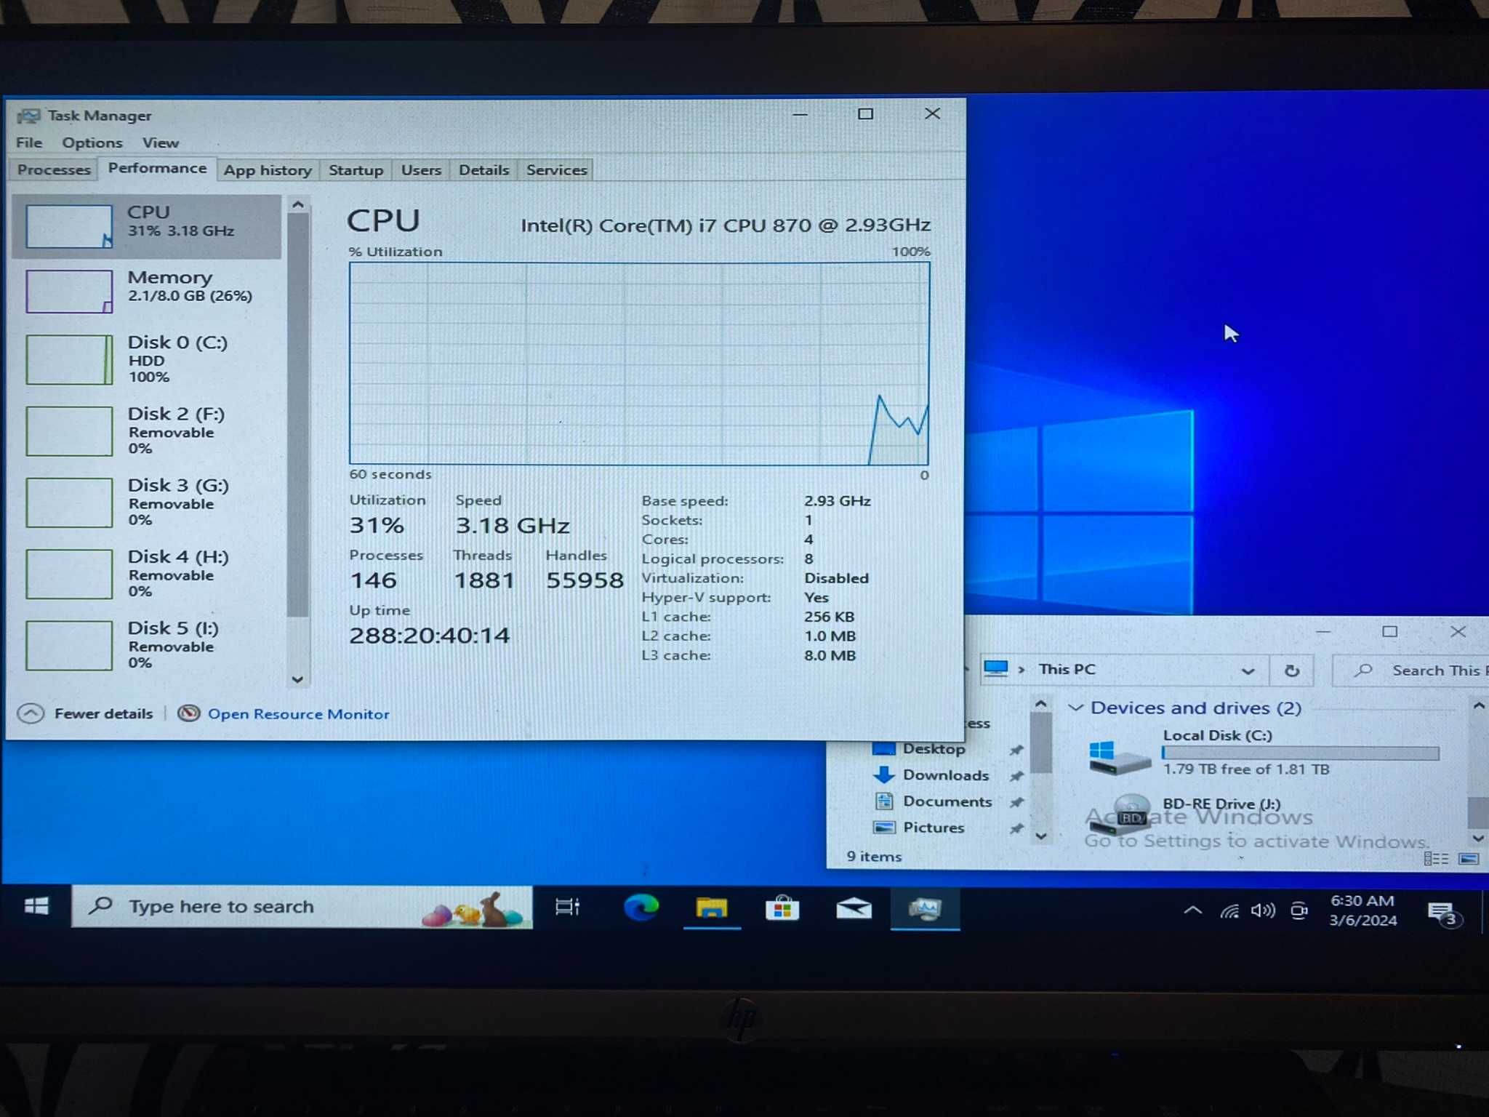Open the Startup tab in Task Manager
The width and height of the screenshot is (1489, 1117).
pos(356,170)
